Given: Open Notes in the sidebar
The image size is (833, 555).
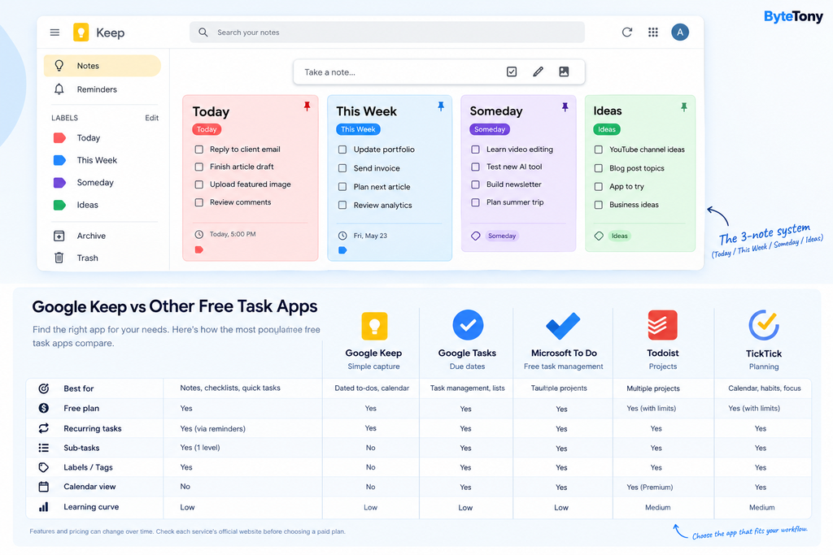Looking at the screenshot, I should pos(102,66).
